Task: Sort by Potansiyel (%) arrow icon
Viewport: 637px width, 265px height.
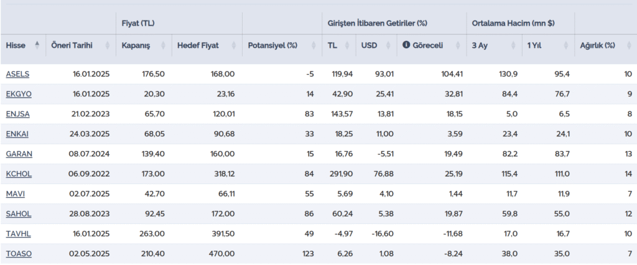Action: (314, 45)
